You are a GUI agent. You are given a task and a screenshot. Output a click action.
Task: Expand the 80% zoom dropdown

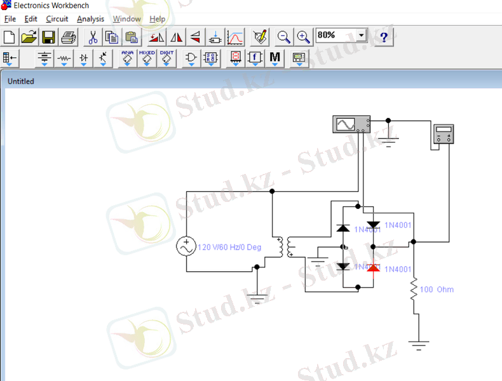[x=362, y=36]
